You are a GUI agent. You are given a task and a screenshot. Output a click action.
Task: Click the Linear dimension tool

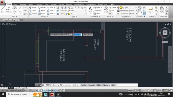point(97,8)
